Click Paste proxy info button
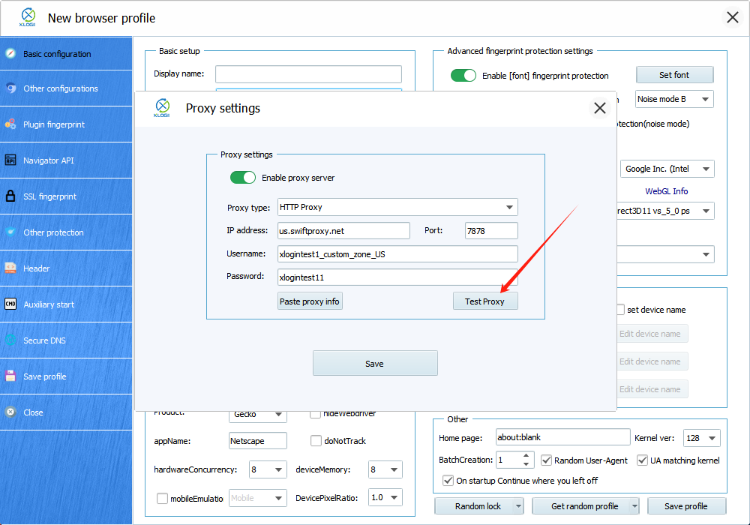 pyautogui.click(x=310, y=301)
